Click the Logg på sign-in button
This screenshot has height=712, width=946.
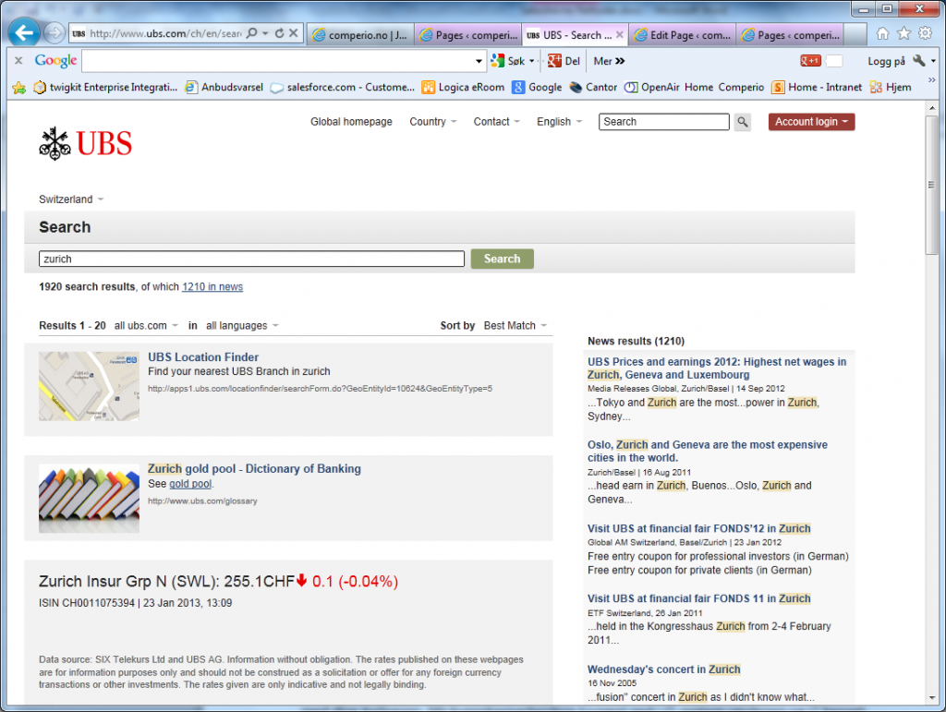[886, 61]
